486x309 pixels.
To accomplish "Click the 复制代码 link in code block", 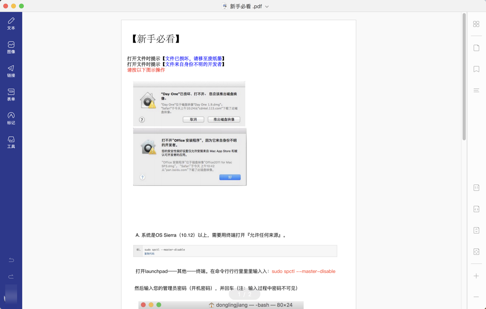I will click(x=149, y=254).
